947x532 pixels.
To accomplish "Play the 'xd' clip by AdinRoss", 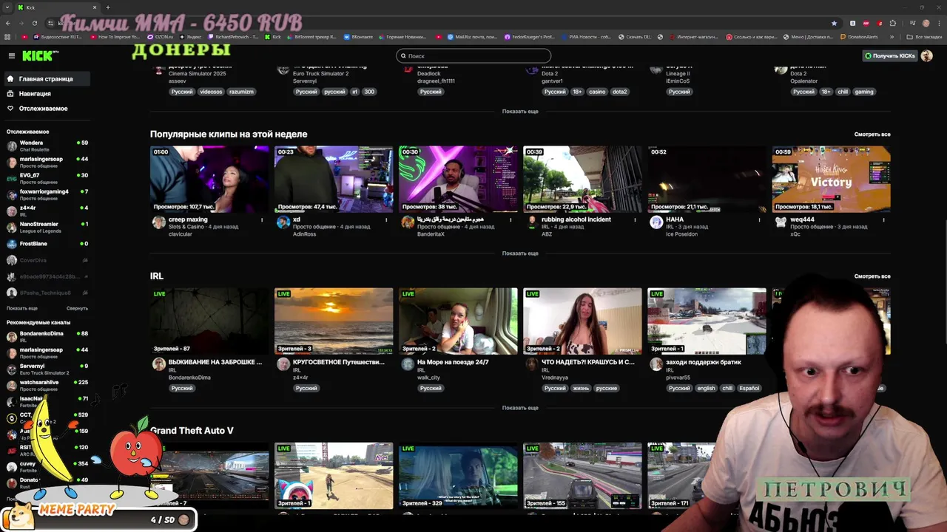I will [334, 179].
